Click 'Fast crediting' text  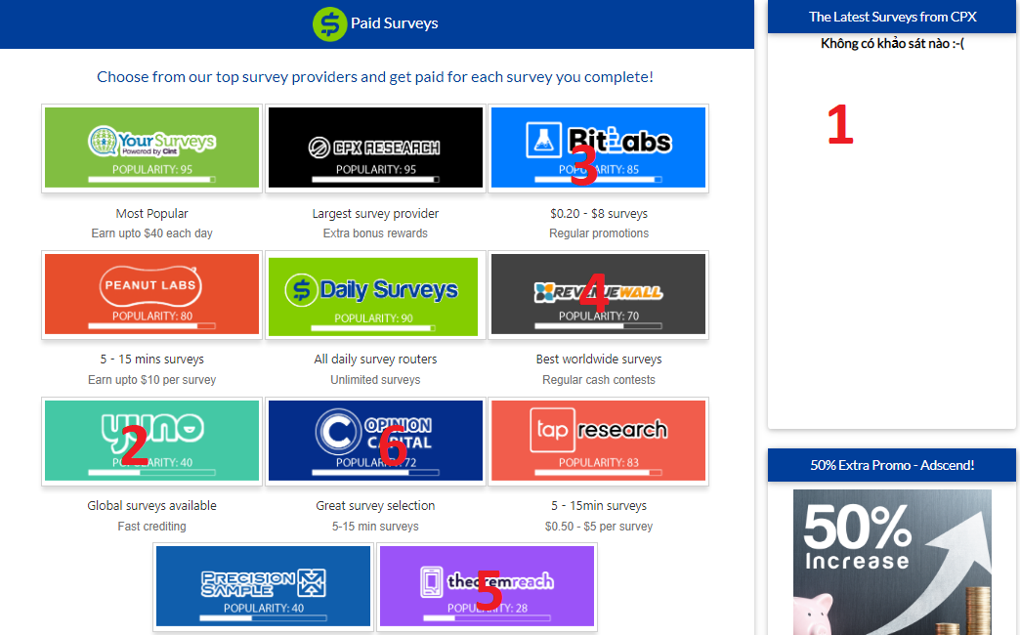pos(151,526)
